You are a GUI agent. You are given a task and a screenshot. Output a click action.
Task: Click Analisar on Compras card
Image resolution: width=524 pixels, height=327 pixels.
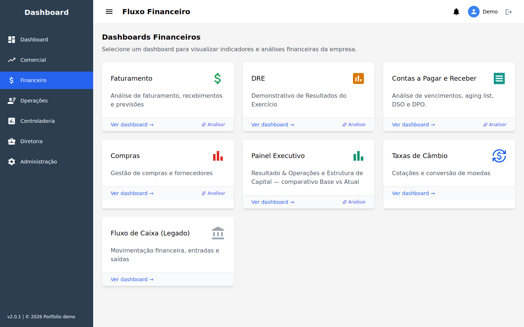(x=214, y=193)
